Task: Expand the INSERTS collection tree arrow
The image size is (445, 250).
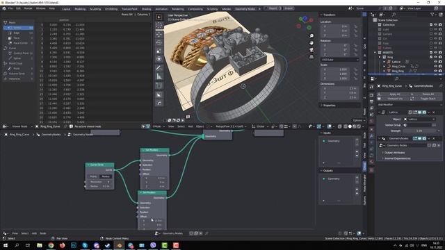Action: pos(375,53)
